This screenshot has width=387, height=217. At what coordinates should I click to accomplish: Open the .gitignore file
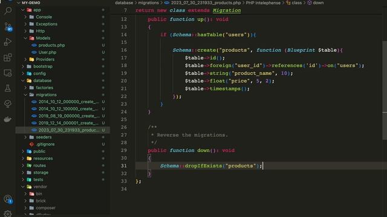click(x=45, y=144)
